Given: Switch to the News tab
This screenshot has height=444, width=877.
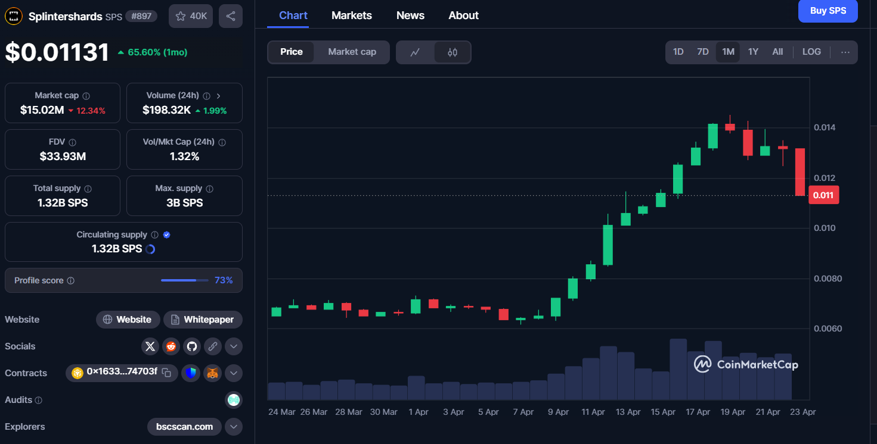Looking at the screenshot, I should coord(411,15).
